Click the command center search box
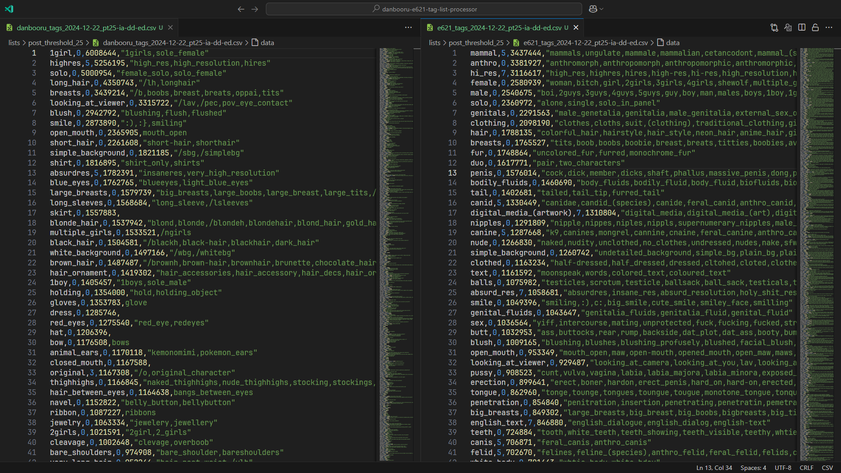 pyautogui.click(x=424, y=9)
